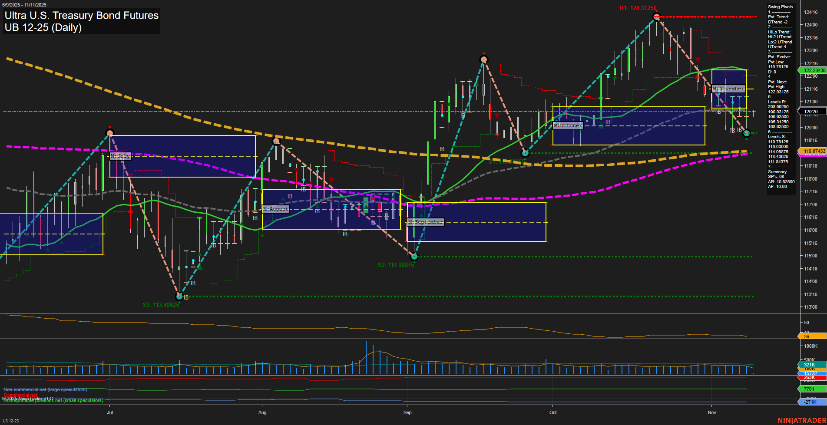Click the late-June swing high pivot circle
This screenshot has width=827, height=425.
110,133
